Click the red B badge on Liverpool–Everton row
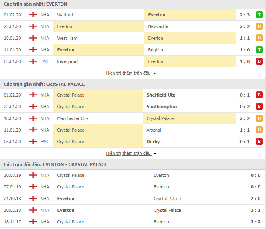266x229 pixels. click(259, 61)
